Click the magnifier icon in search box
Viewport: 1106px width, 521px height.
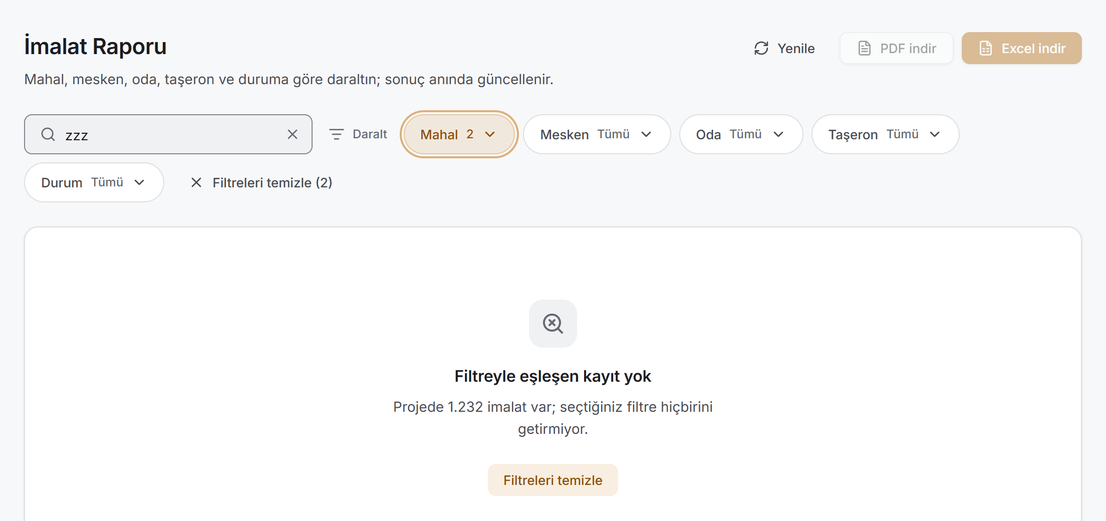tap(48, 134)
